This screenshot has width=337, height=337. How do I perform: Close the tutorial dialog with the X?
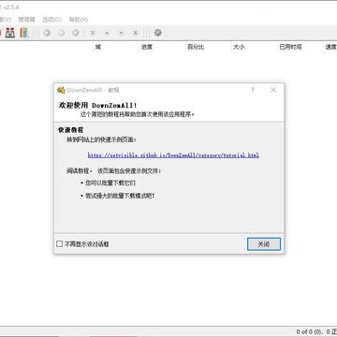(x=273, y=90)
